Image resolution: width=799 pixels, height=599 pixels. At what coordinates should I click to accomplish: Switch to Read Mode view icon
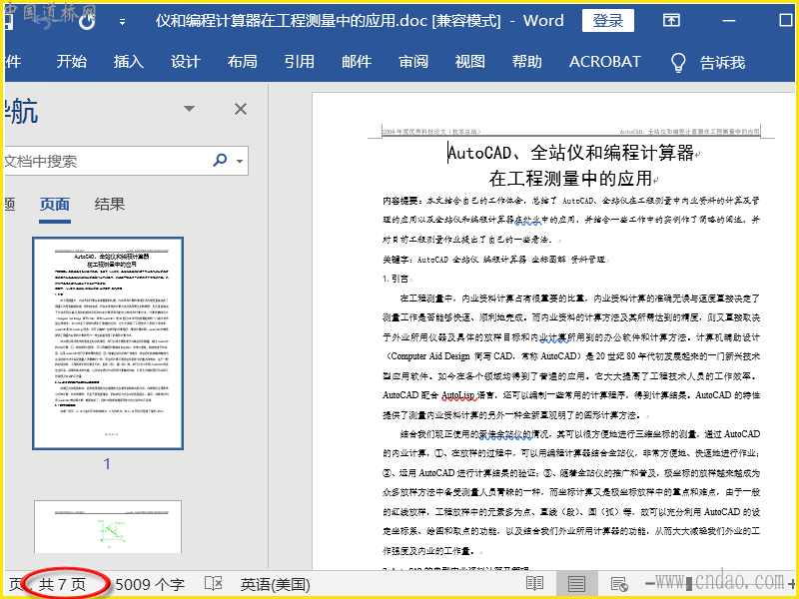click(x=534, y=584)
